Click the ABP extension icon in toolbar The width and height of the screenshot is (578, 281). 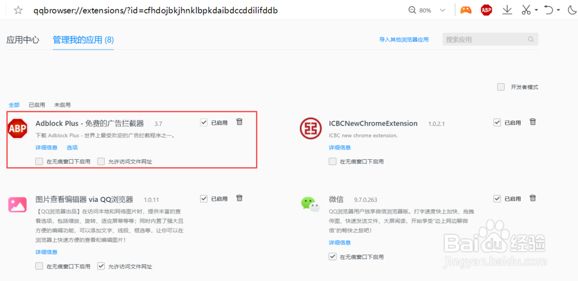(487, 10)
